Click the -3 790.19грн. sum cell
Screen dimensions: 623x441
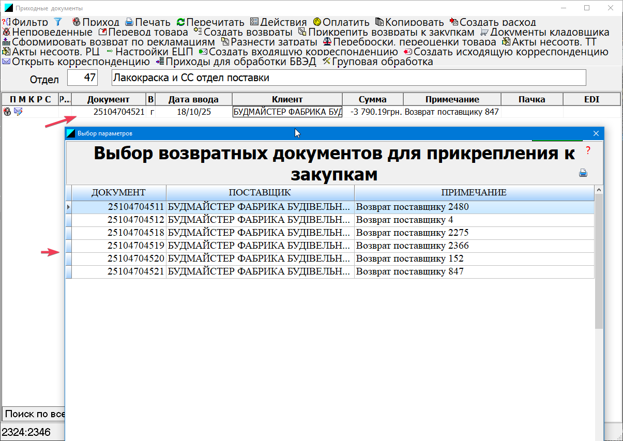[373, 112]
